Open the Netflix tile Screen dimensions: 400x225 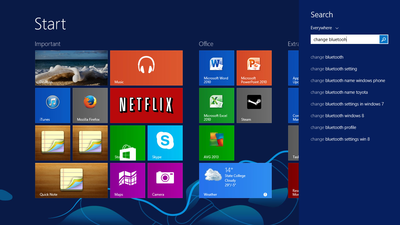click(146, 105)
